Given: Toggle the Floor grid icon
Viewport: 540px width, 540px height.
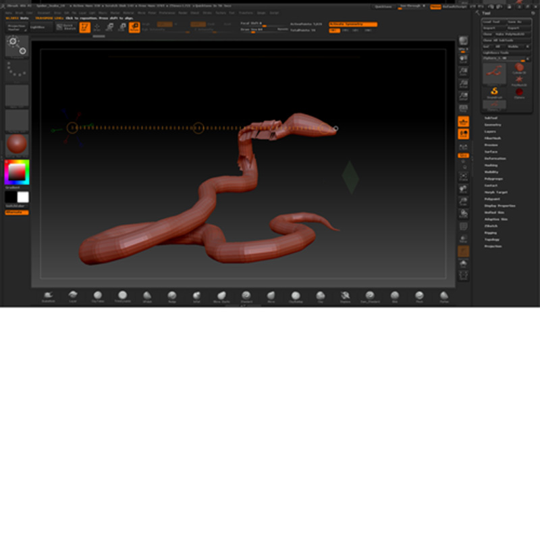Looking at the screenshot, I should pos(464,122).
